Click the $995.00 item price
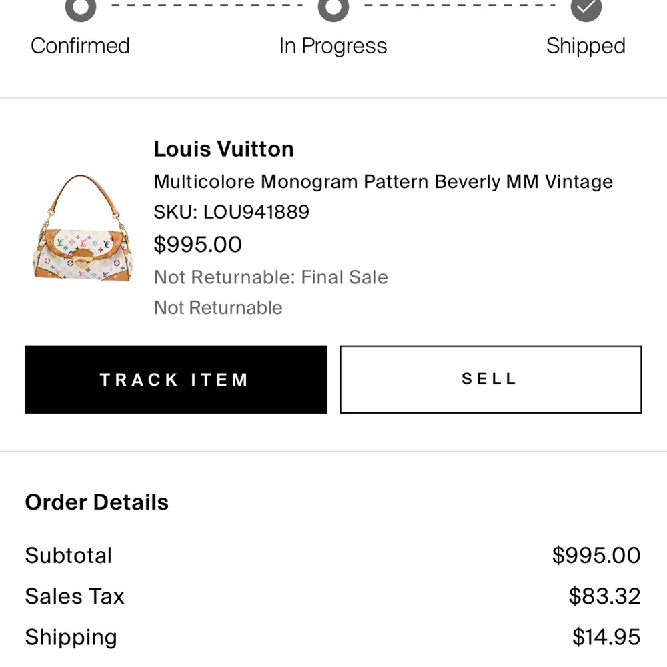The width and height of the screenshot is (667, 667). point(197,245)
